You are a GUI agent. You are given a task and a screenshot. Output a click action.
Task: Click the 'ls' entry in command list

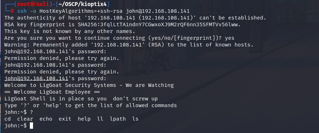(135, 119)
